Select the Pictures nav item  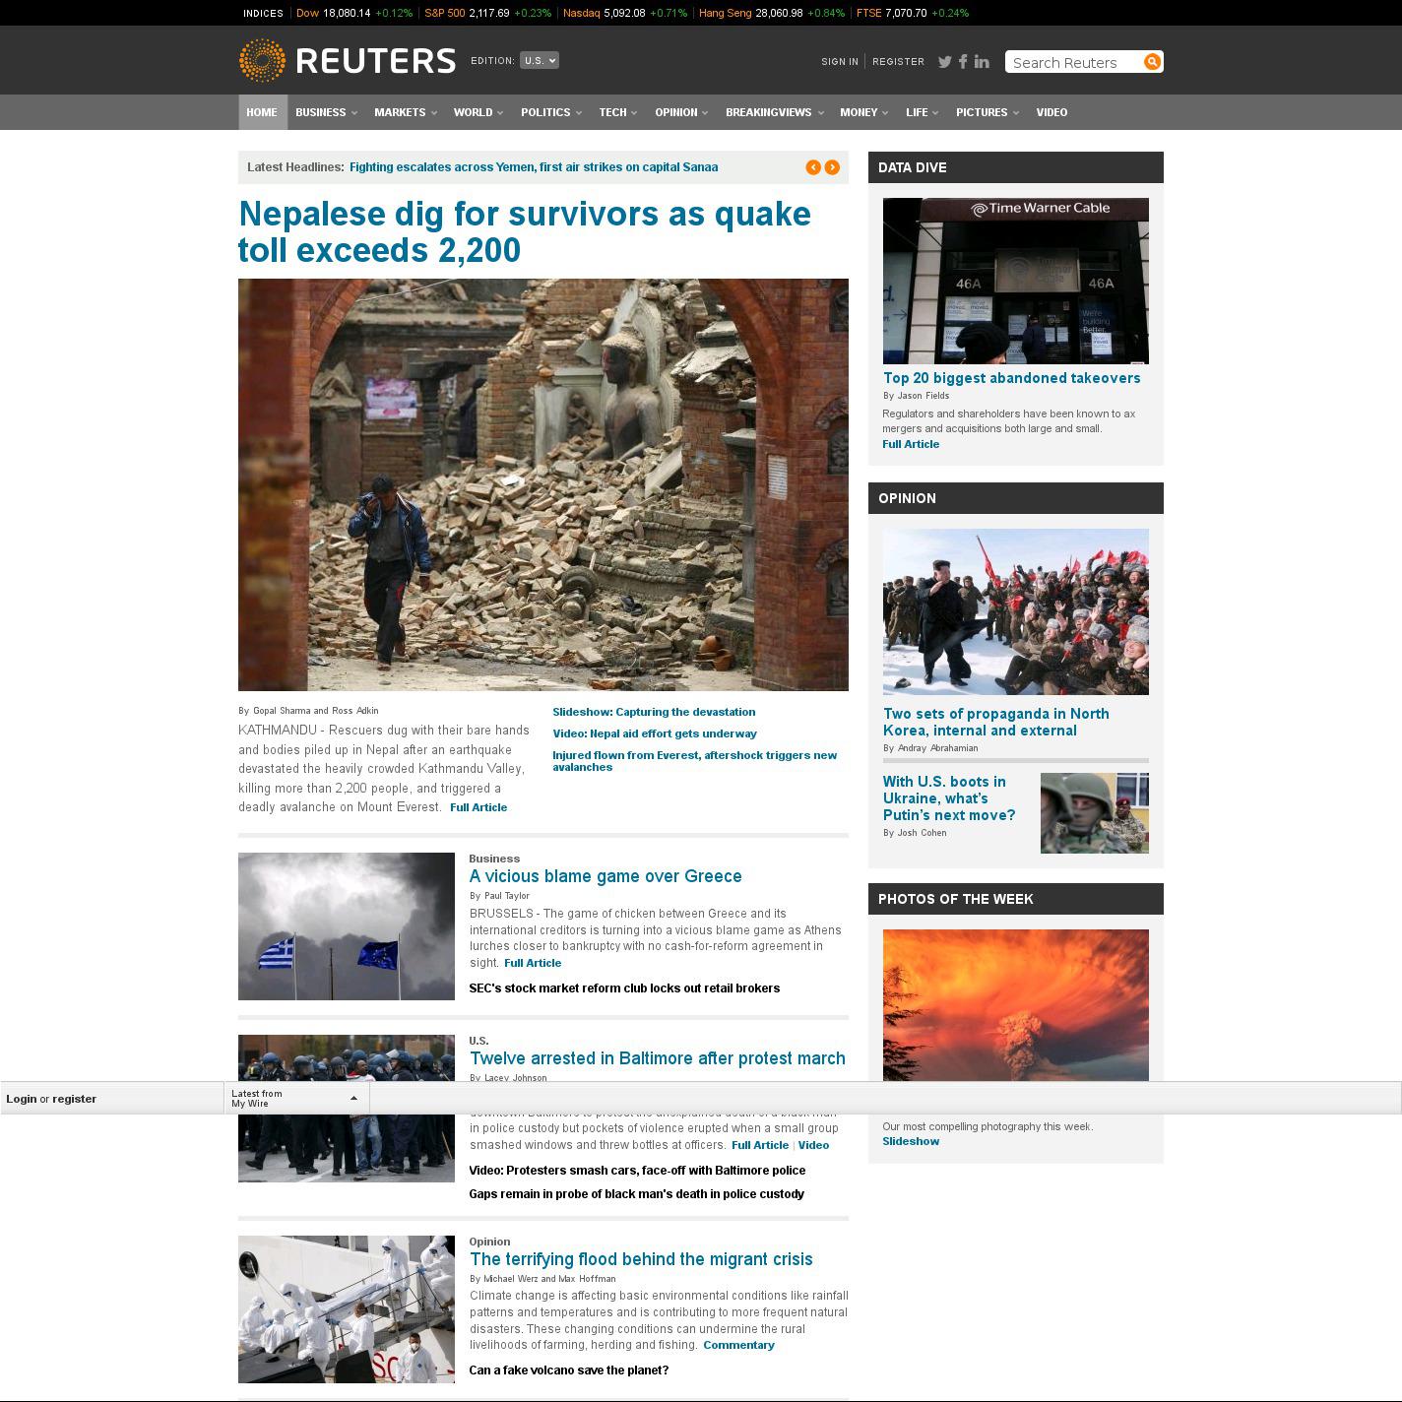pos(987,112)
